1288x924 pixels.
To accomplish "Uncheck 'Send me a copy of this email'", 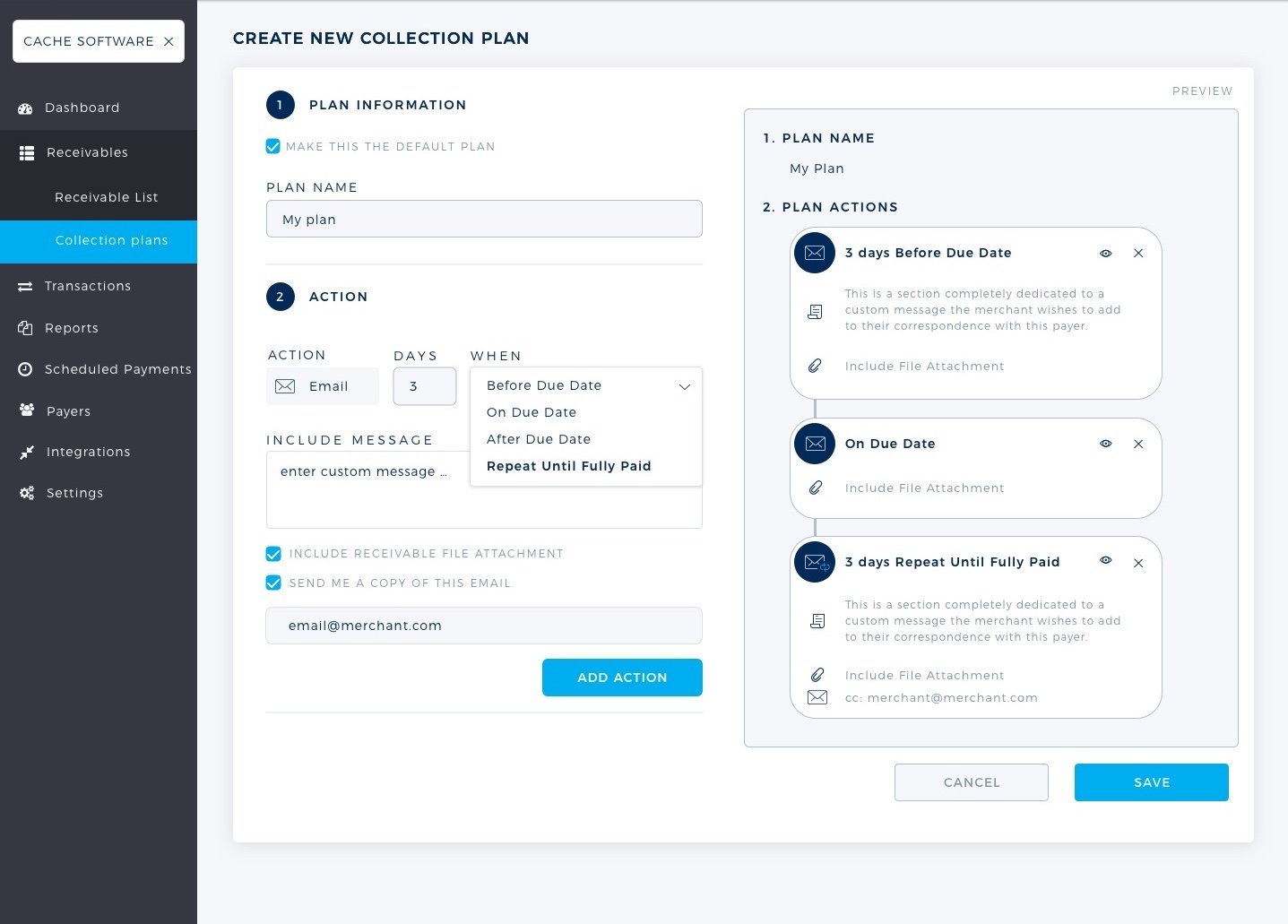I will pyautogui.click(x=273, y=583).
